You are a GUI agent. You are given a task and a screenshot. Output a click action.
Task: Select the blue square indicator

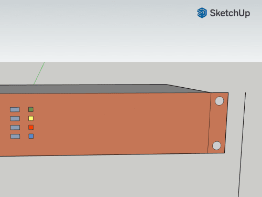point(31,136)
